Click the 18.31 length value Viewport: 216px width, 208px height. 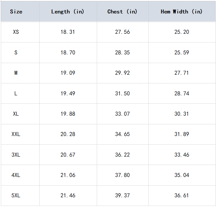click(x=68, y=32)
